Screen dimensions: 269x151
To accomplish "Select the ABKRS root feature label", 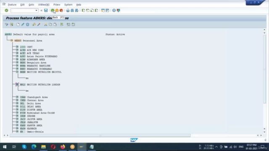I will [8, 34].
